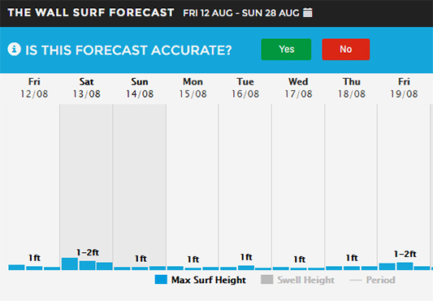Select the Wed 17/08 day header
The width and height of the screenshot is (433, 301).
point(298,88)
